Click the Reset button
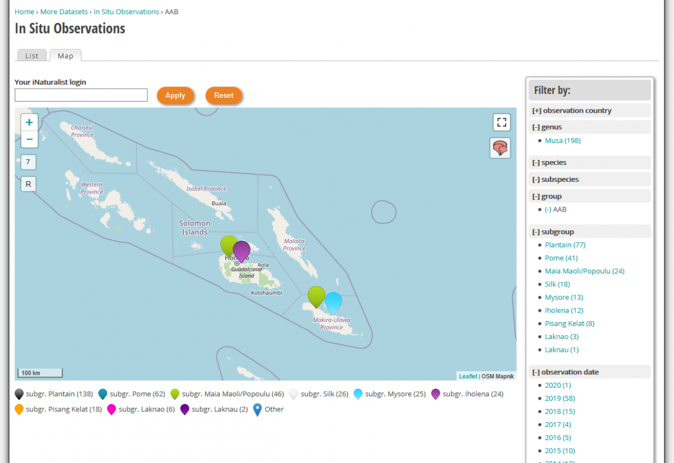The image size is (674, 463). point(224,95)
